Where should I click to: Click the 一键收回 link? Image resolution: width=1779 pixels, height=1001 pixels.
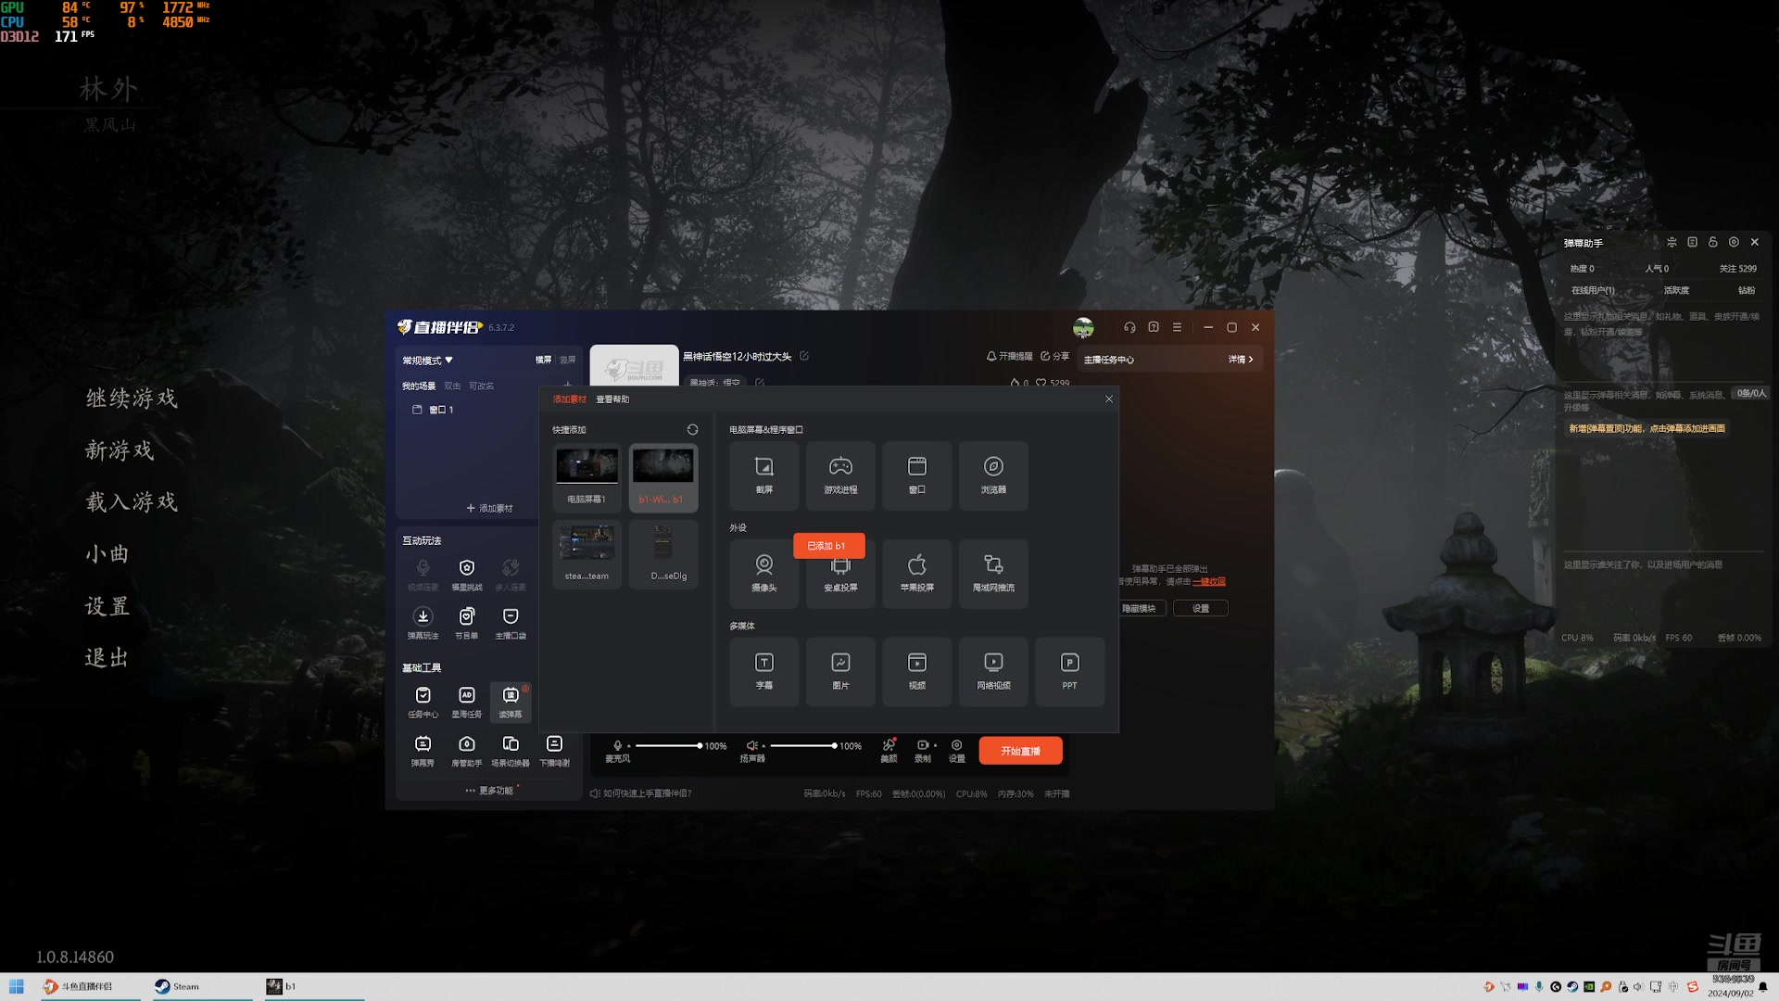pos(1209,582)
